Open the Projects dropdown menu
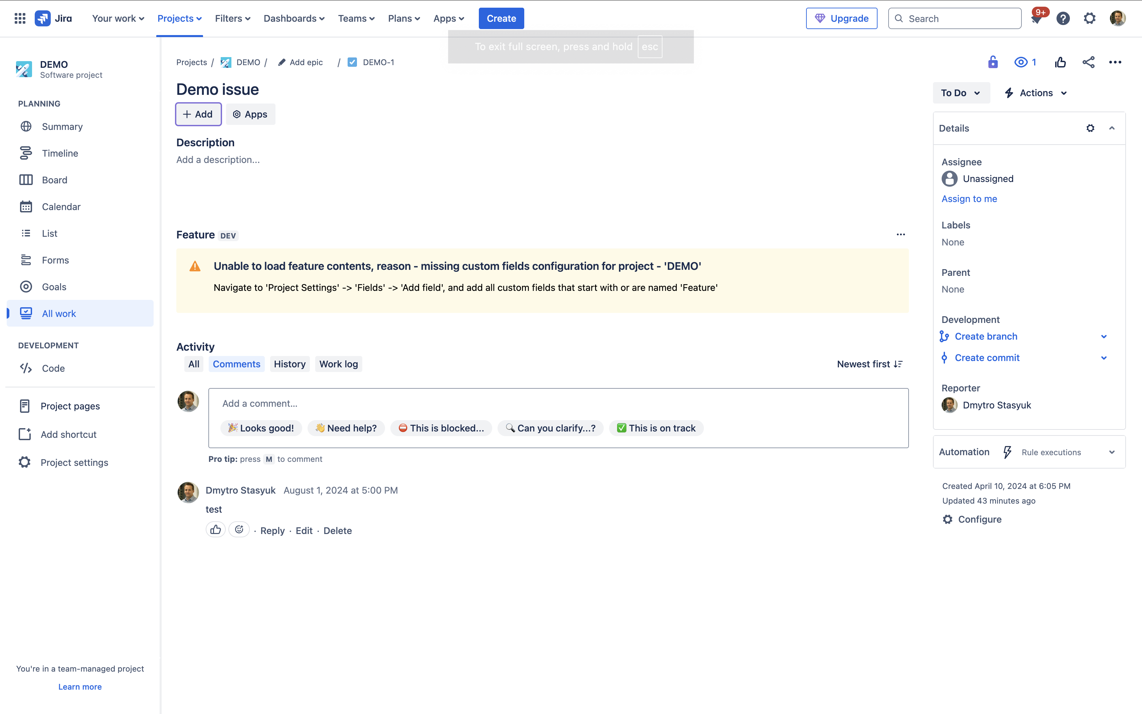 [x=179, y=18]
